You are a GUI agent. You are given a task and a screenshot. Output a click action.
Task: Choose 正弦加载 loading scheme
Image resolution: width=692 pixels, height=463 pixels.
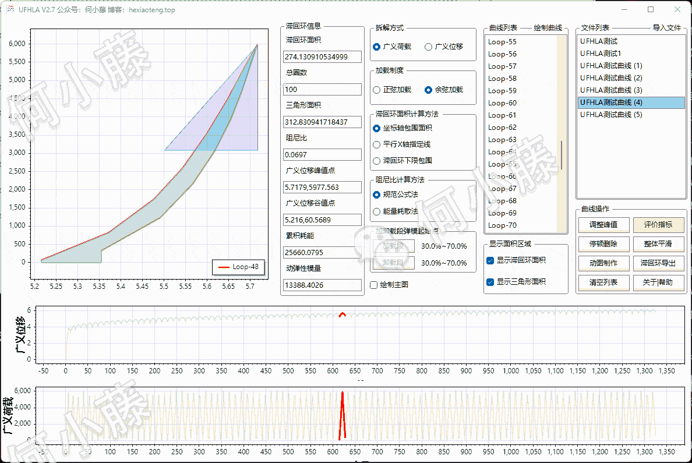(377, 90)
